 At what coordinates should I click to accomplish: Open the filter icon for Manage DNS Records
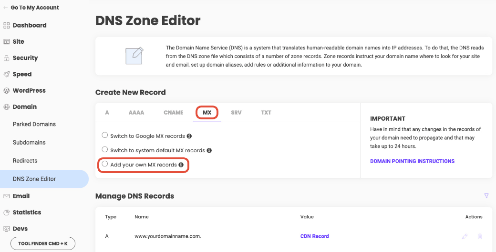486,196
